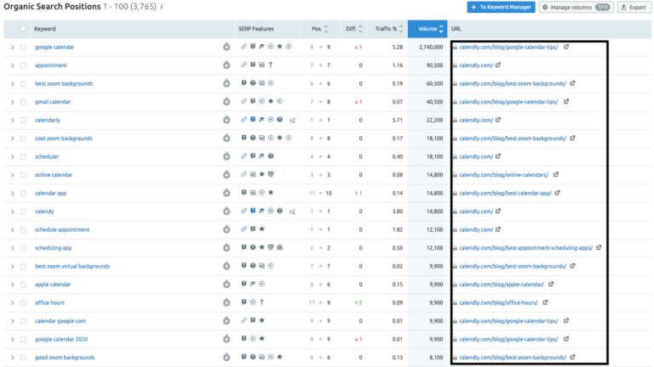Click sitelinks SERP feature icon in google calendar row
The height and width of the screenshot is (367, 654).
(x=244, y=47)
